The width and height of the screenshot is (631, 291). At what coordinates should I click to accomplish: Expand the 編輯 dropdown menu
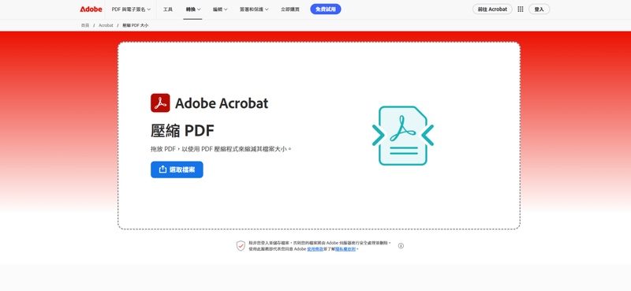pos(220,9)
